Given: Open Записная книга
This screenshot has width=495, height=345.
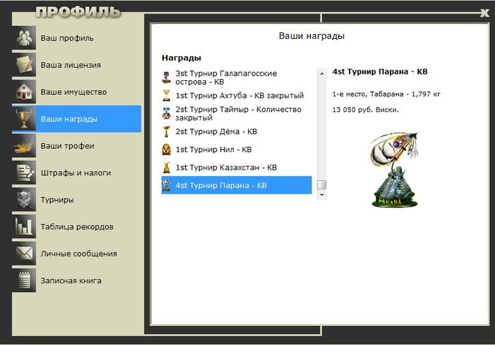Looking at the screenshot, I should point(76,280).
